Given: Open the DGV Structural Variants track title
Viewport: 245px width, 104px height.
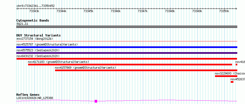Looking at the screenshot, I should [x=39, y=35].
